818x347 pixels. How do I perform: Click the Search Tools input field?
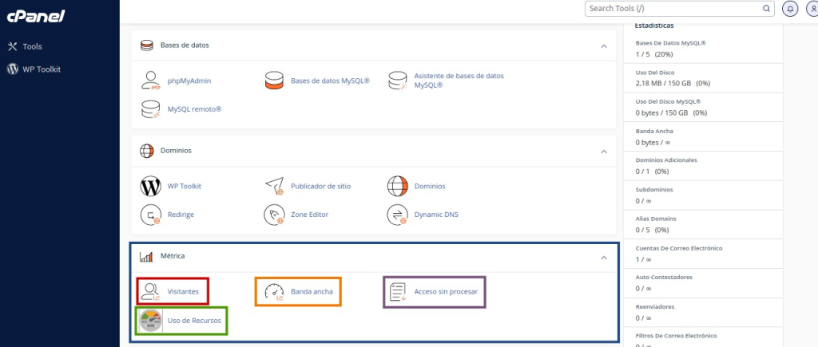tap(673, 9)
